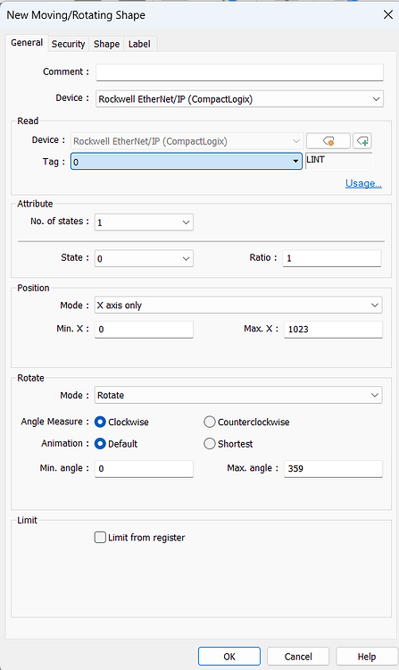Screen dimensions: 399x670
Task: Click the LINT data type box
Action: point(339,161)
